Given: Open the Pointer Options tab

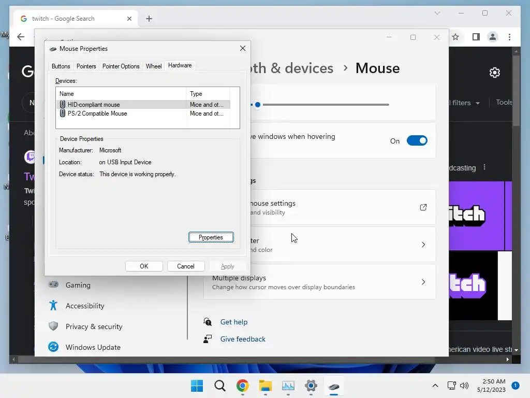Looking at the screenshot, I should [x=121, y=66].
